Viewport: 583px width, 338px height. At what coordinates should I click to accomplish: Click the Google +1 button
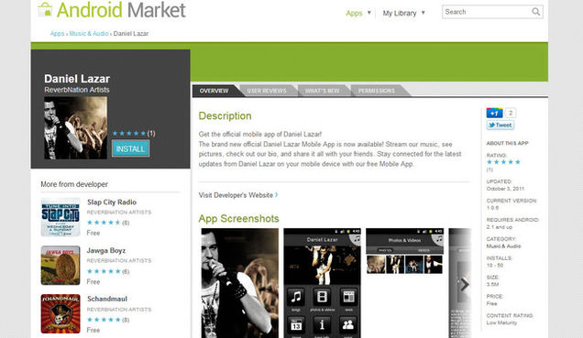point(494,113)
